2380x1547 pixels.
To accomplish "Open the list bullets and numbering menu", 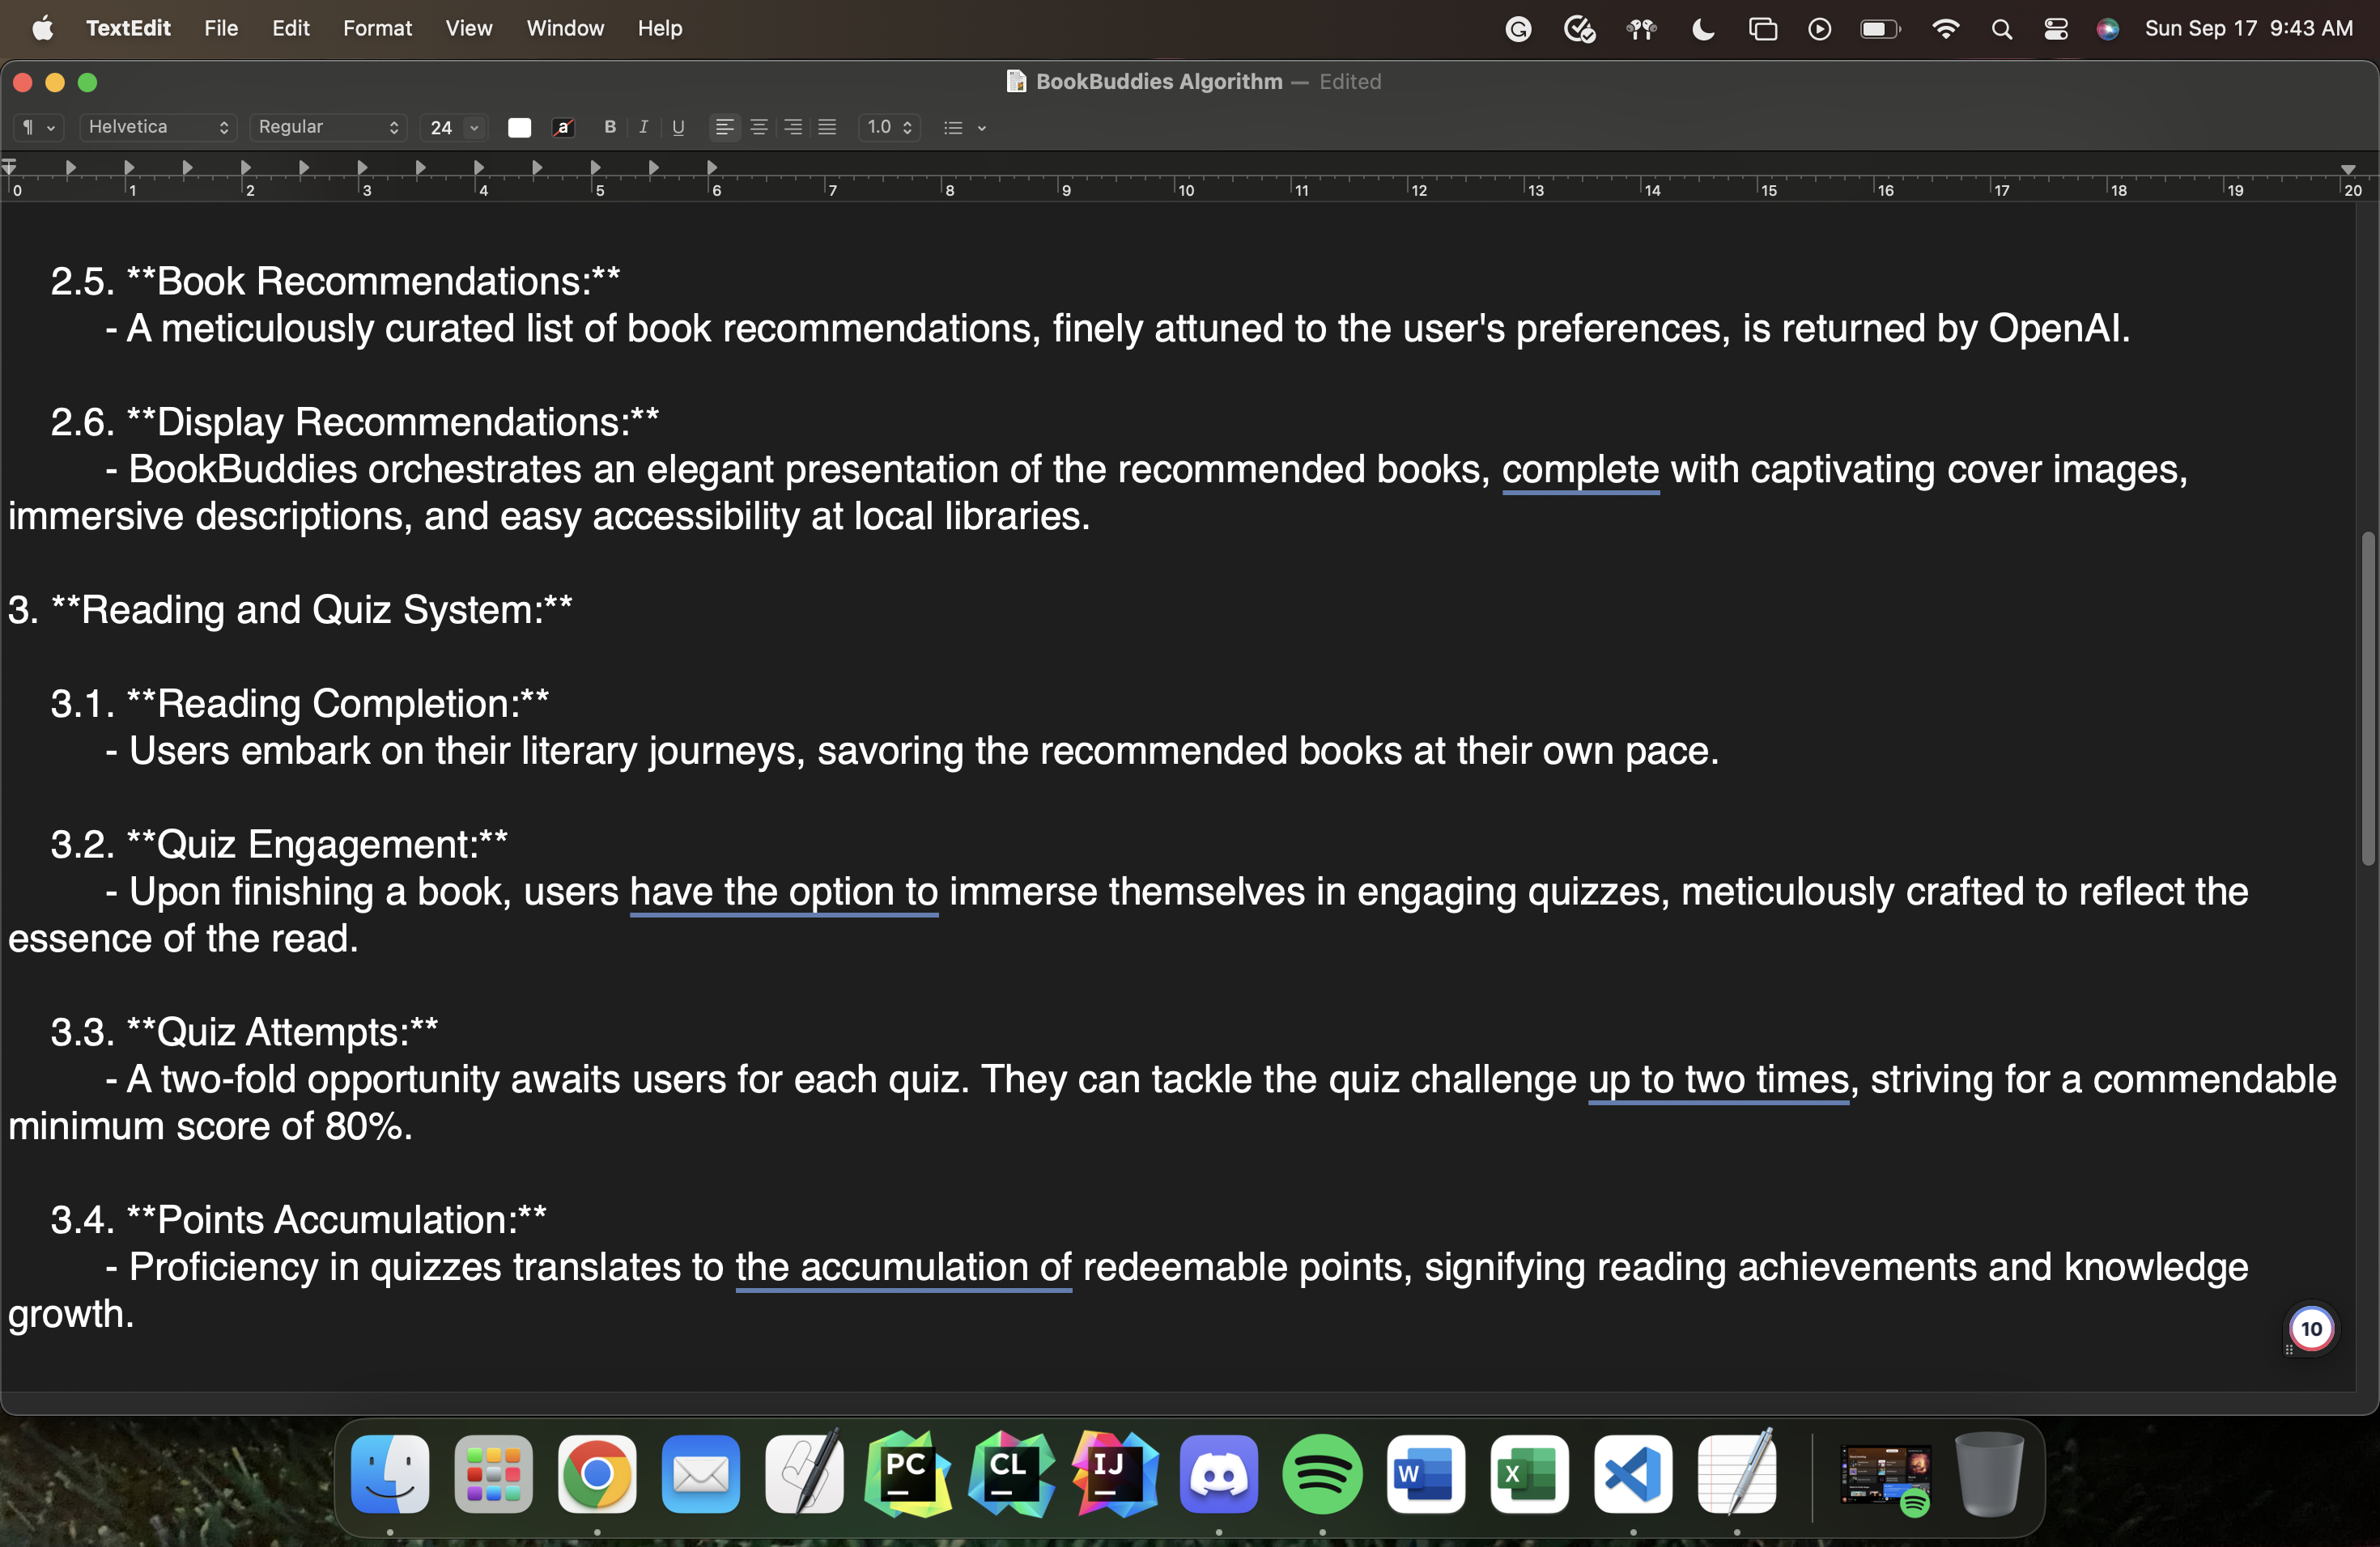I will pos(964,127).
